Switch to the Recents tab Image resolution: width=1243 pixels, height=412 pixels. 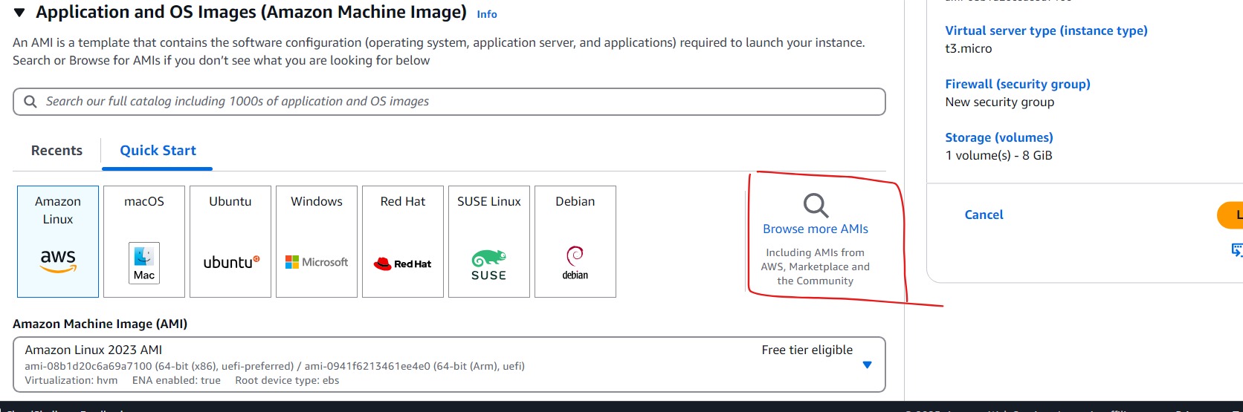(56, 151)
